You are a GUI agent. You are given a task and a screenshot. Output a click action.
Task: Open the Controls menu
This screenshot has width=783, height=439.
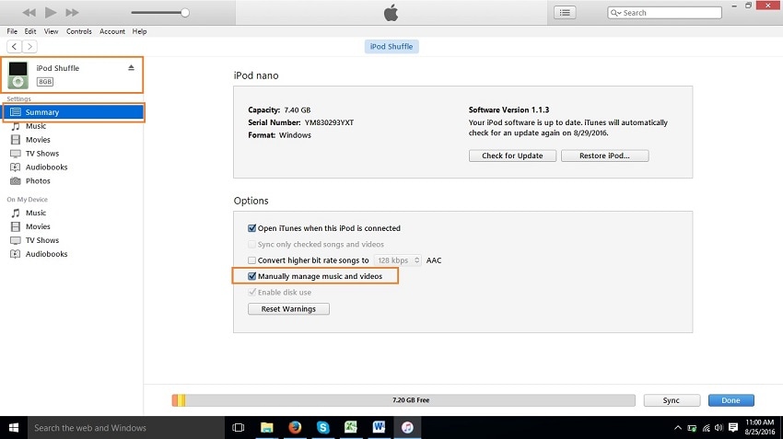point(79,31)
